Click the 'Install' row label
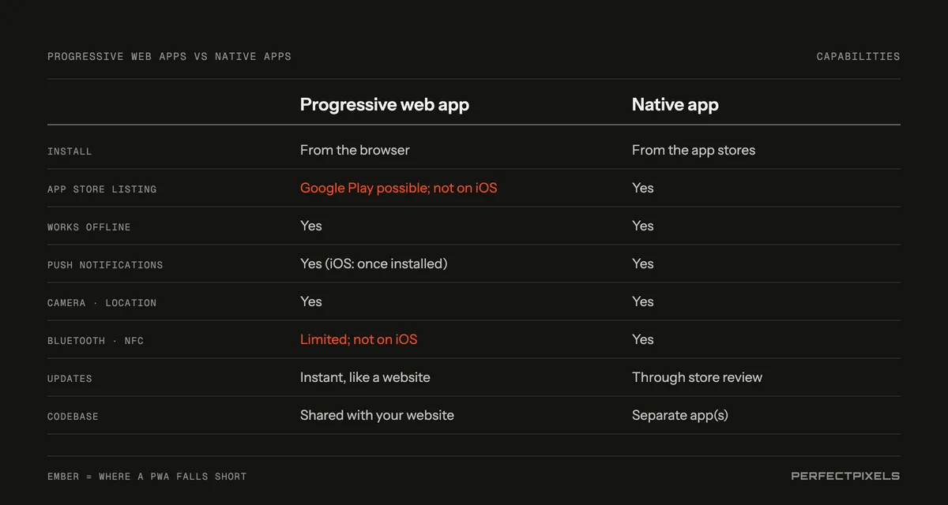This screenshot has width=948, height=505. (x=70, y=151)
